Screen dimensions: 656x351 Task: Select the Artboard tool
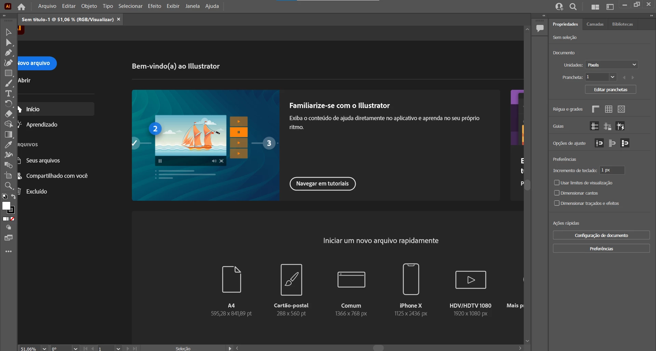tap(9, 175)
